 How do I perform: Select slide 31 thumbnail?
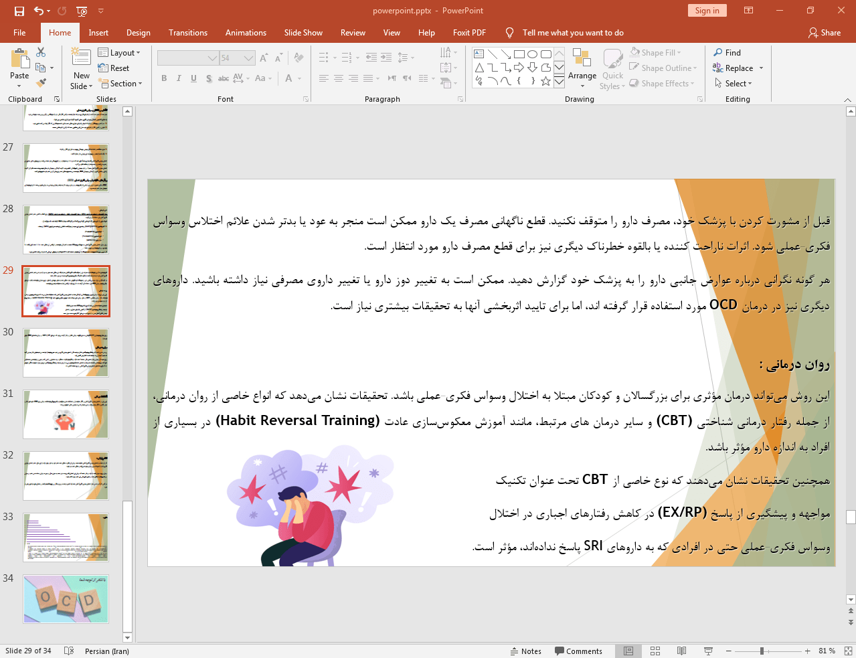click(66, 414)
